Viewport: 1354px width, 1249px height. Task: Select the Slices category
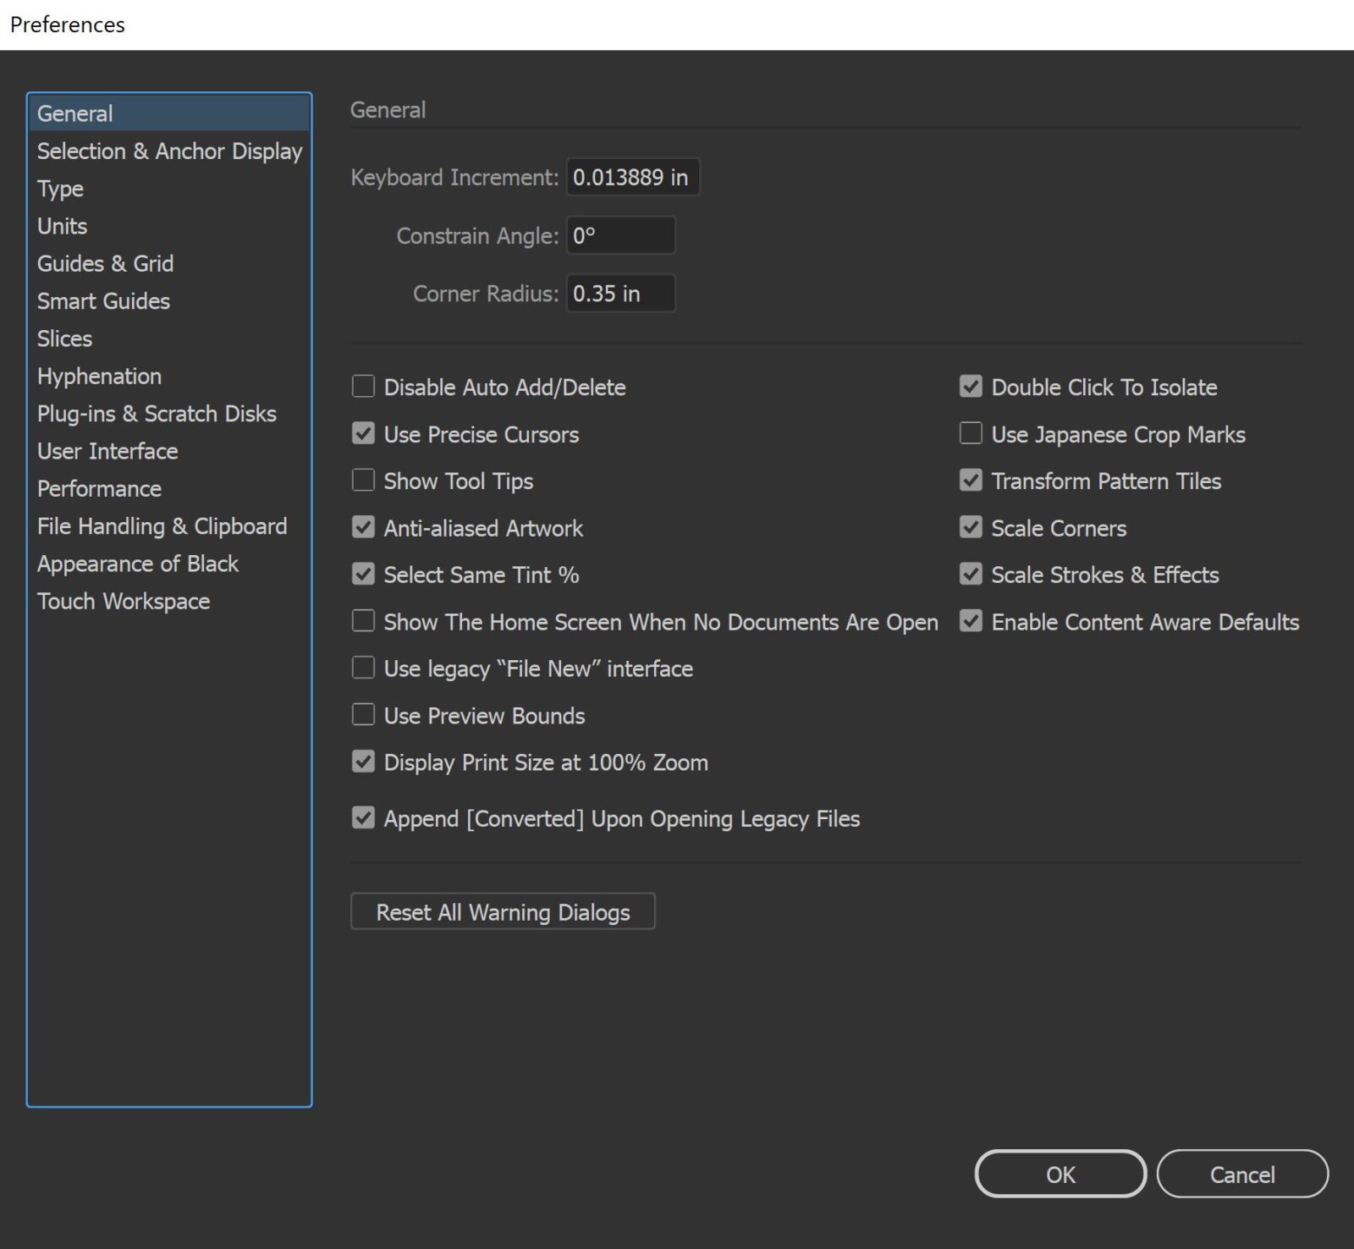click(x=169, y=338)
